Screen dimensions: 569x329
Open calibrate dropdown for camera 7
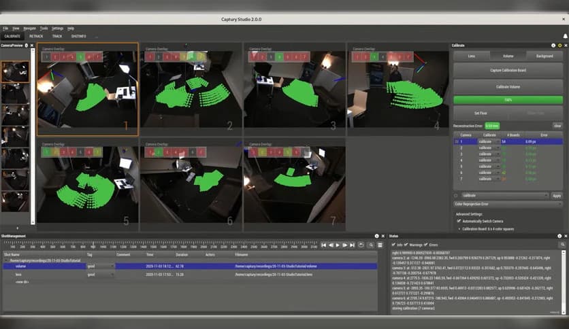pos(489,179)
